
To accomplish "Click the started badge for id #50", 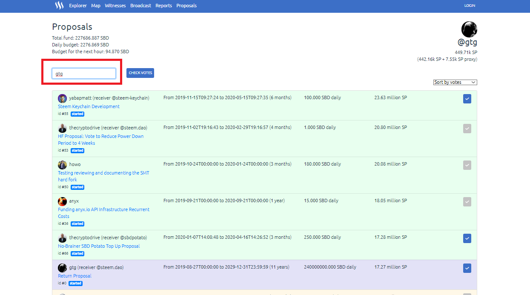I will (x=77, y=187).
